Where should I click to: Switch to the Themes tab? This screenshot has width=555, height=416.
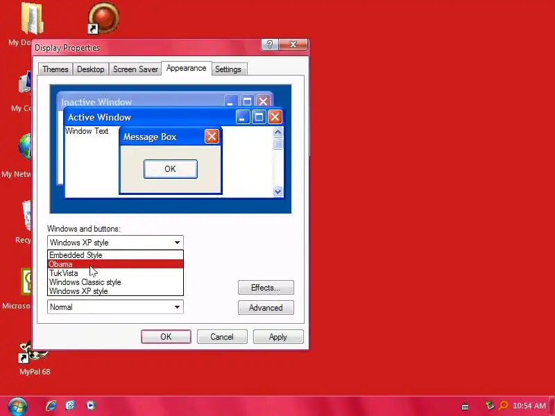(x=55, y=69)
